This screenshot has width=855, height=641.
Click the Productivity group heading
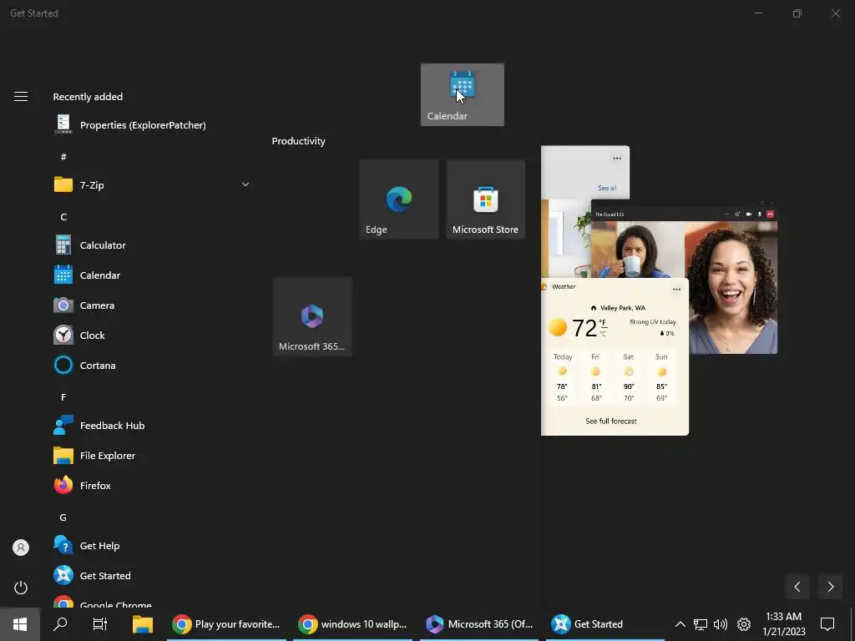pyautogui.click(x=298, y=141)
